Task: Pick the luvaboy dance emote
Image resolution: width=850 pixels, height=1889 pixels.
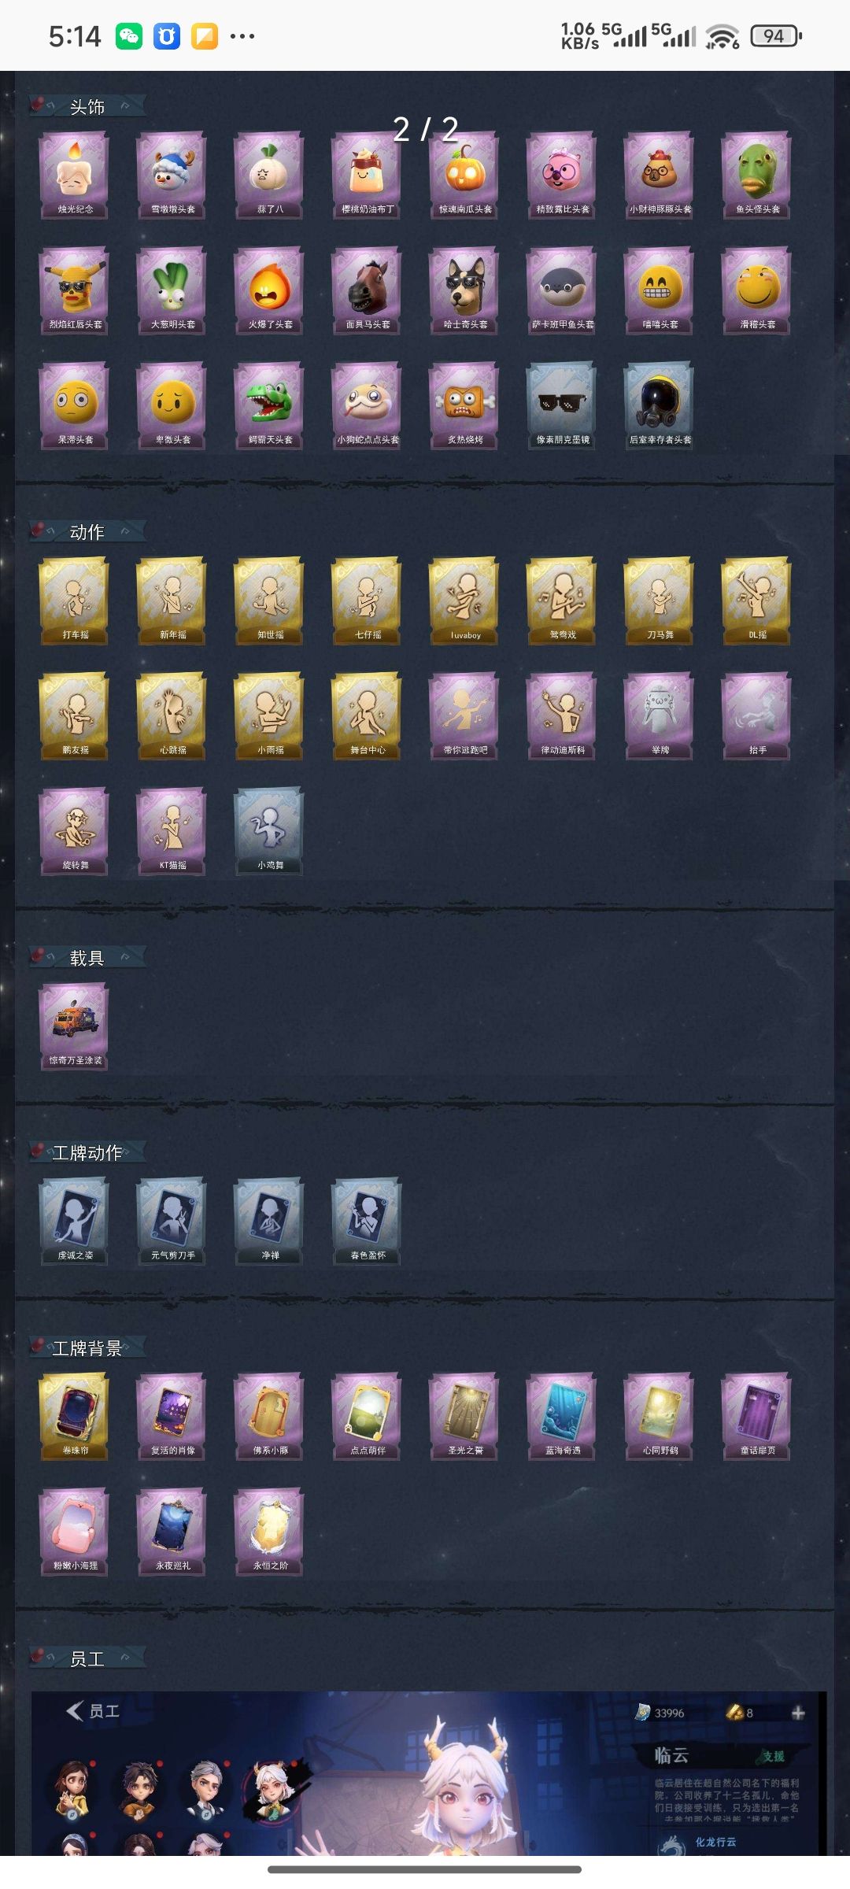Action: (x=465, y=601)
